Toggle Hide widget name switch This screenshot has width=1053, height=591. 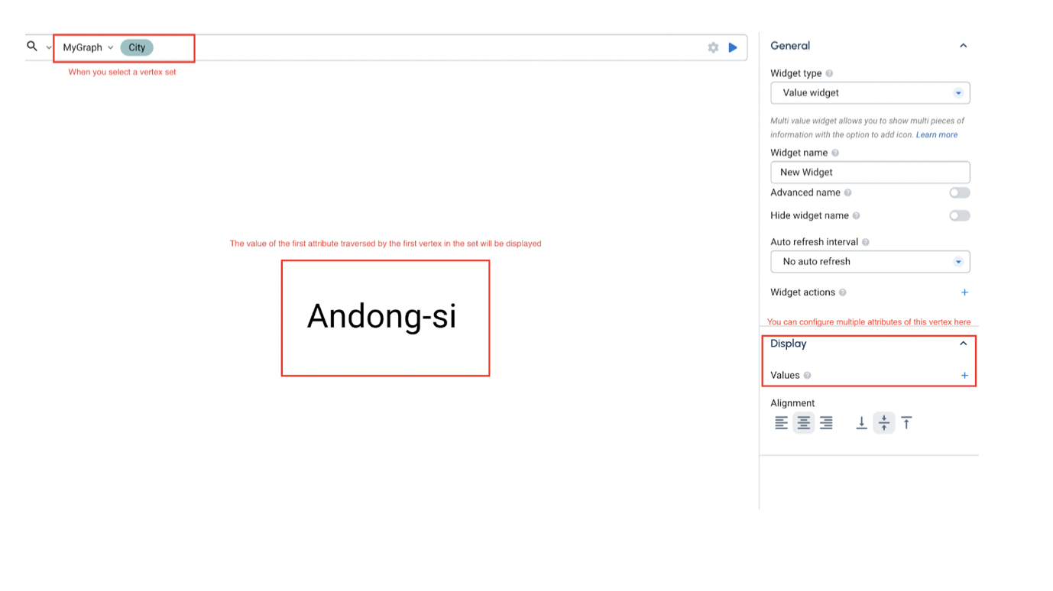point(959,216)
